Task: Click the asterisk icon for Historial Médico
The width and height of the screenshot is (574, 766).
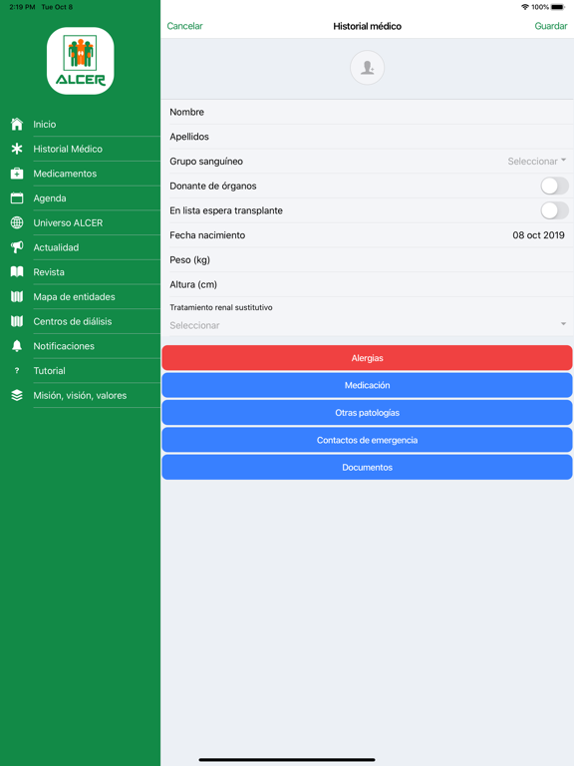Action: (17, 149)
